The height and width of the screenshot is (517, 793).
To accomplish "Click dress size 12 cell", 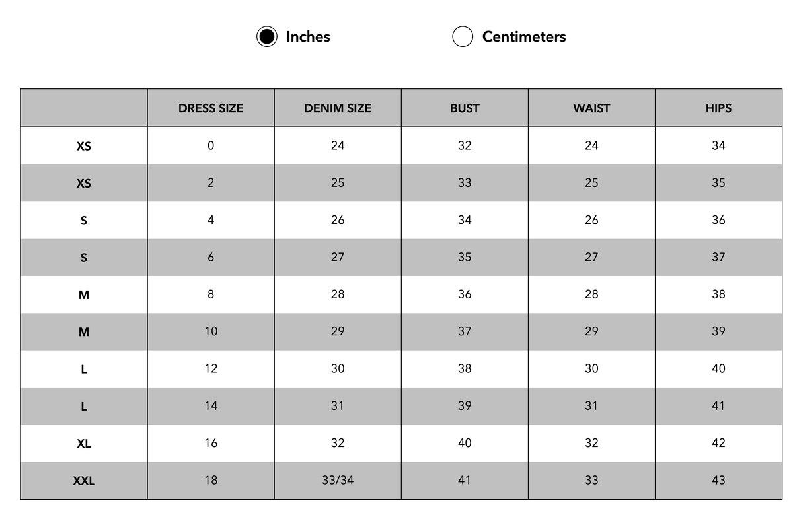I will pyautogui.click(x=211, y=369).
